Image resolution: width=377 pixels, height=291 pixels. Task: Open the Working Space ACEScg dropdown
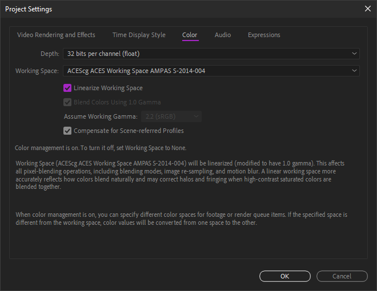(211, 71)
